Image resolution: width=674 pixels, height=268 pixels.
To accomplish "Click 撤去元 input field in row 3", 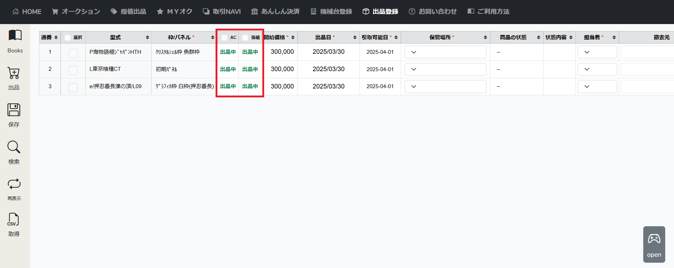I will 647,86.
